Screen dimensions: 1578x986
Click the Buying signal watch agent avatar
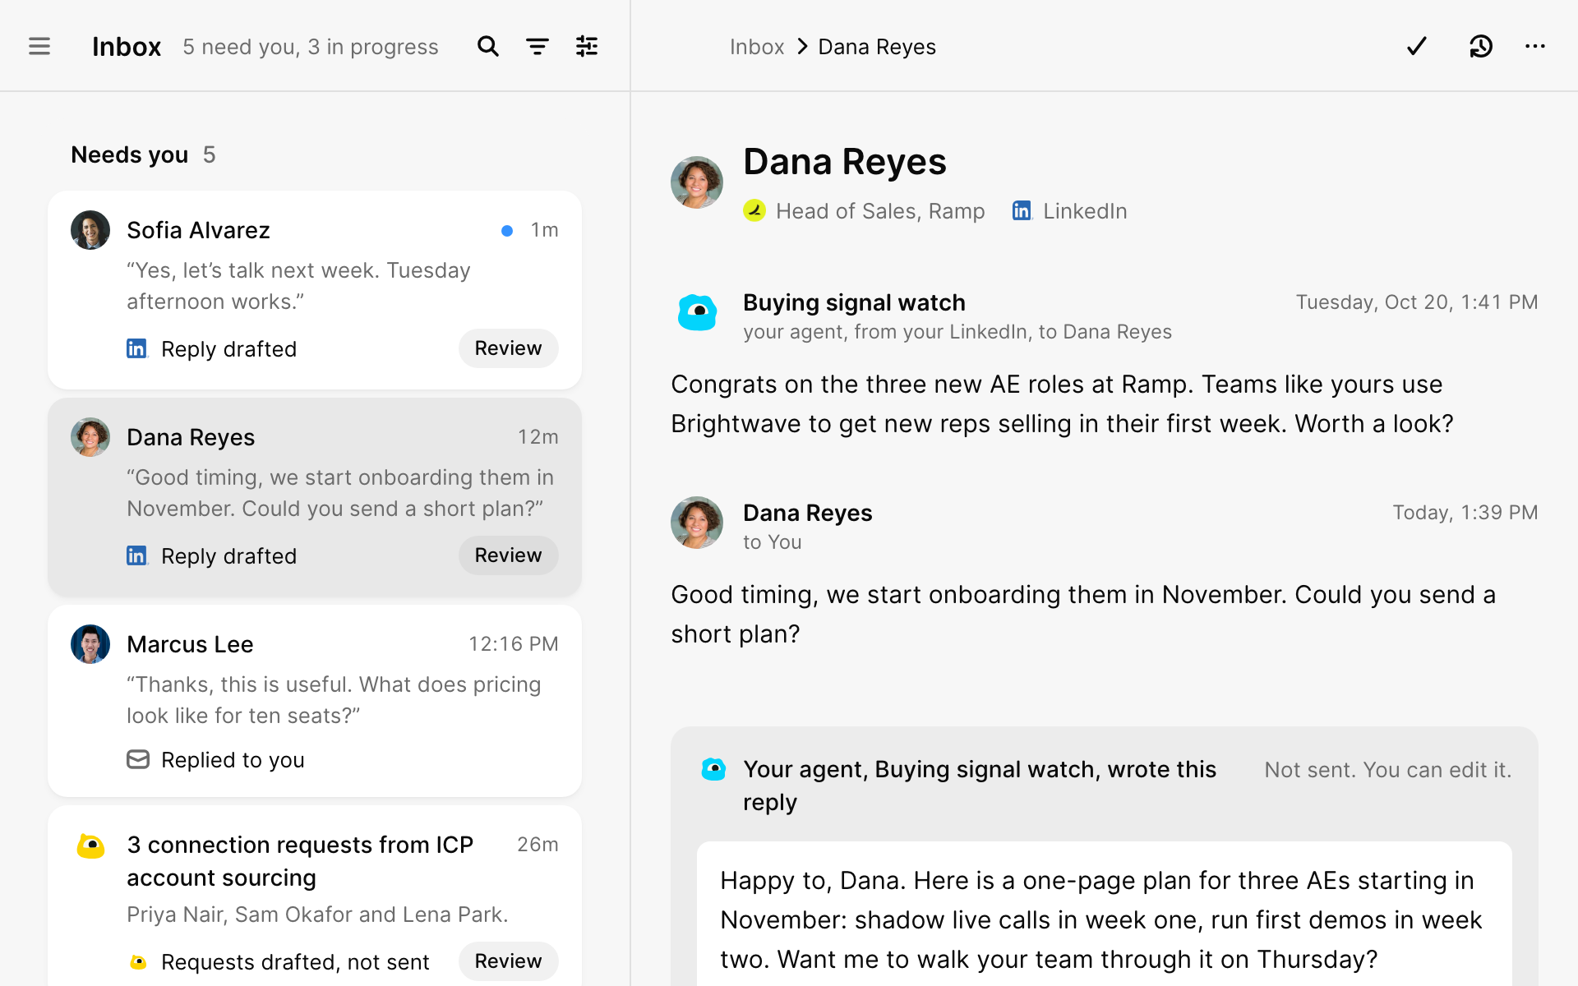697,312
